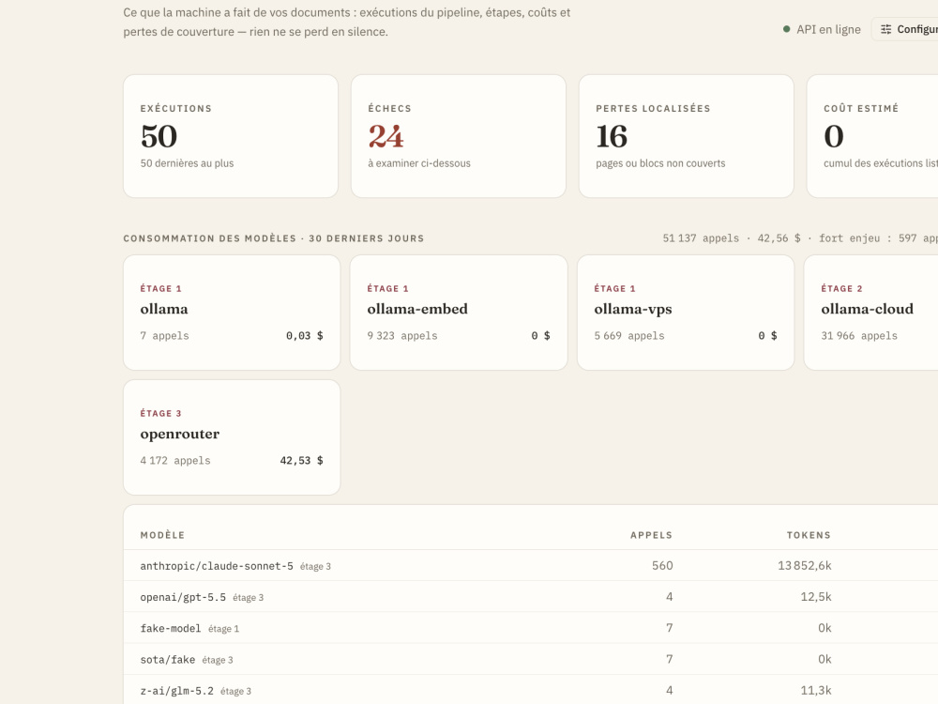Click the API en ligne status label
The image size is (938, 704).
(x=828, y=29)
